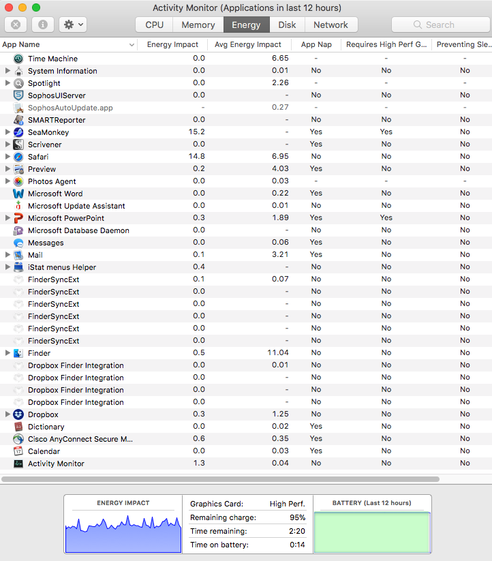The image size is (492, 561).
Task: Expand the Preview disclosure triangle
Action: point(7,169)
